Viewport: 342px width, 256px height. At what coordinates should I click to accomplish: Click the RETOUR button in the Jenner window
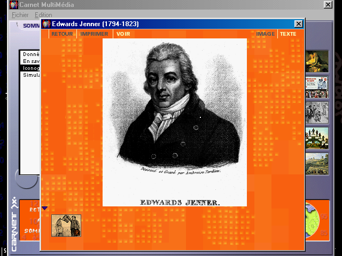click(x=62, y=34)
